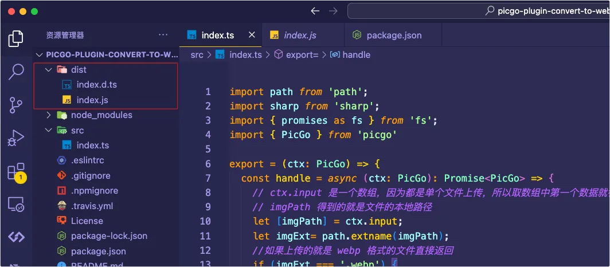Click the .npmignore npm icon
The width and height of the screenshot is (610, 267).
[x=61, y=191]
